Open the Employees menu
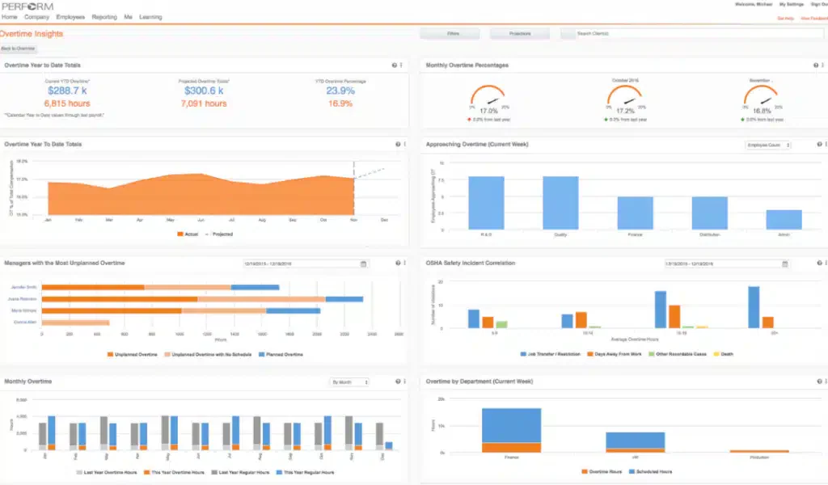The image size is (828, 485). 70,17
